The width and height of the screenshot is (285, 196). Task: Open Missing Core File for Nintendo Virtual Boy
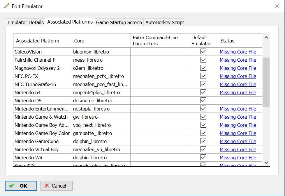238,149
